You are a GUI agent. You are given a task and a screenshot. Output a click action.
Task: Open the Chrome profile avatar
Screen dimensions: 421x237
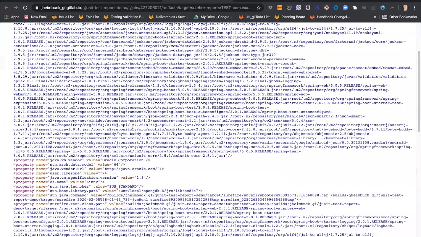(x=405, y=8)
